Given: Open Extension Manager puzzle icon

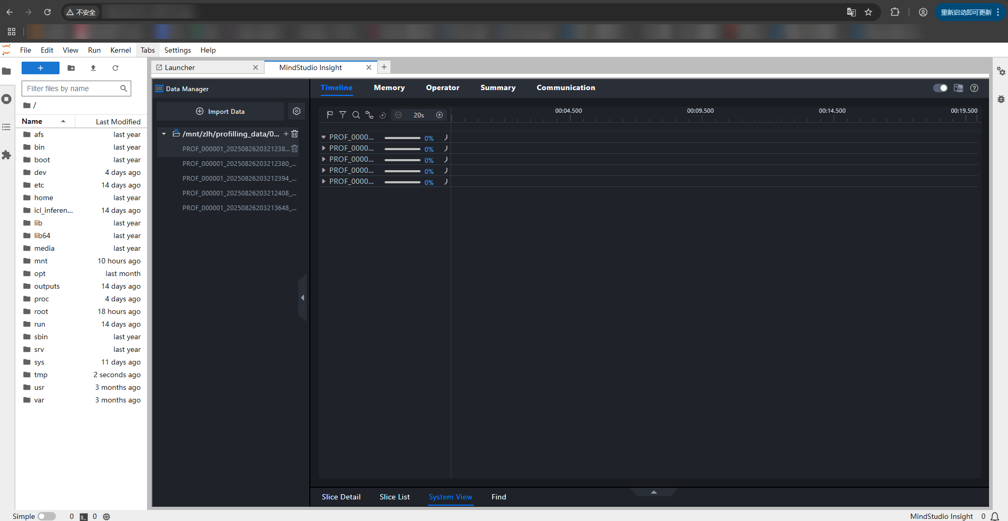Looking at the screenshot, I should (x=6, y=155).
